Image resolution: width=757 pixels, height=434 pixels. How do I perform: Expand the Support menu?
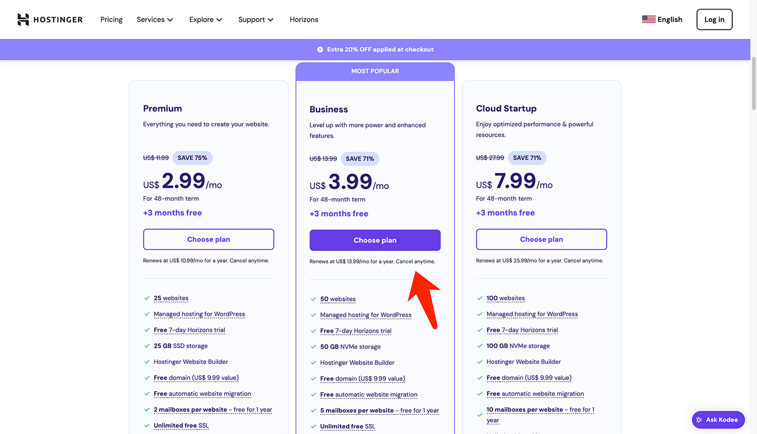pos(256,19)
